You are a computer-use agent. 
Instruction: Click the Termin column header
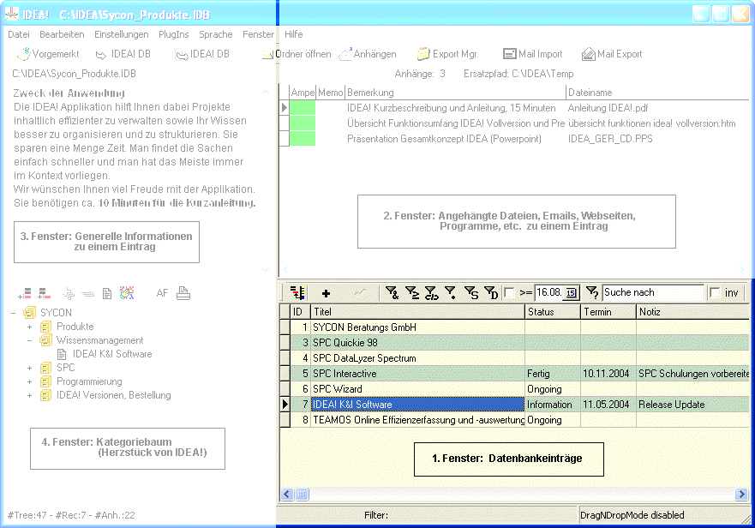pos(608,312)
